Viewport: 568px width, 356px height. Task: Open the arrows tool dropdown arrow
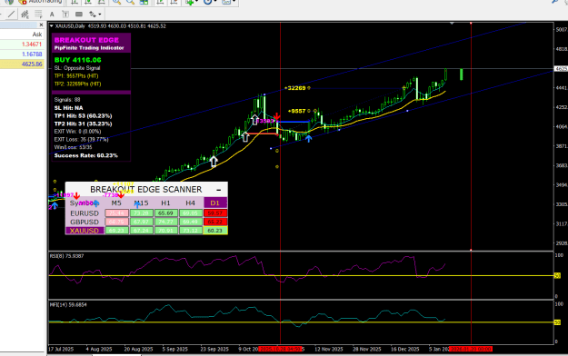(x=100, y=15)
